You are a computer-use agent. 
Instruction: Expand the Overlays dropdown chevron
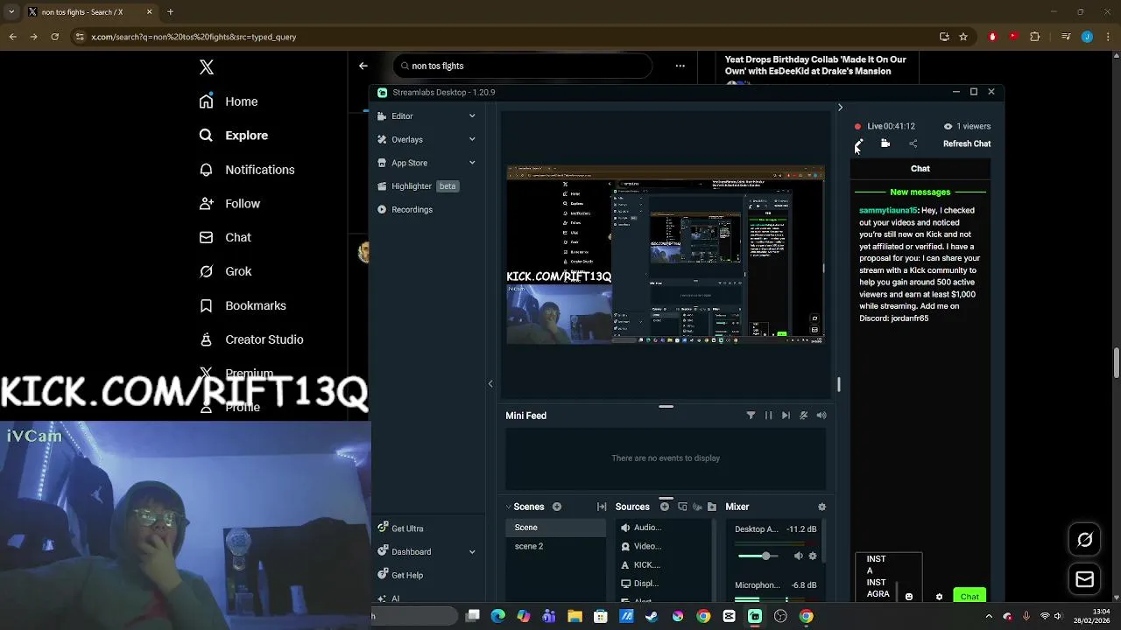472,139
